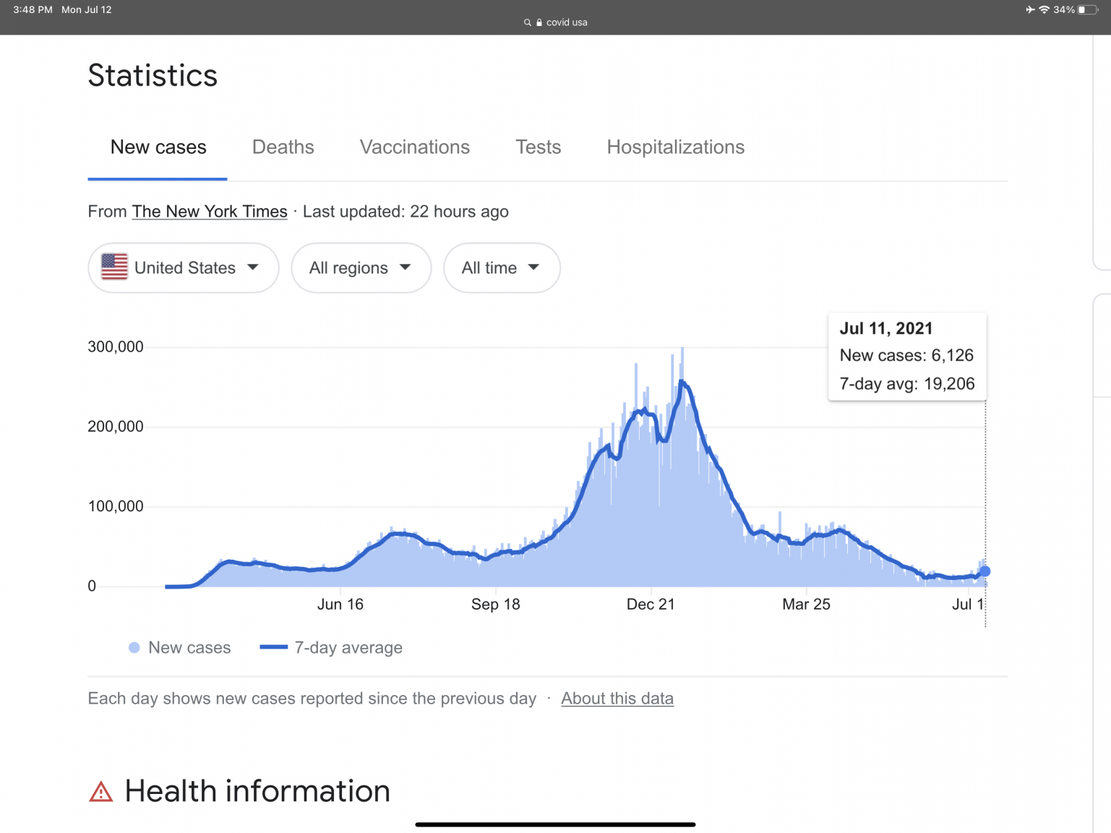This screenshot has width=1111, height=833.
Task: Open The New York Times source link
Action: point(210,211)
